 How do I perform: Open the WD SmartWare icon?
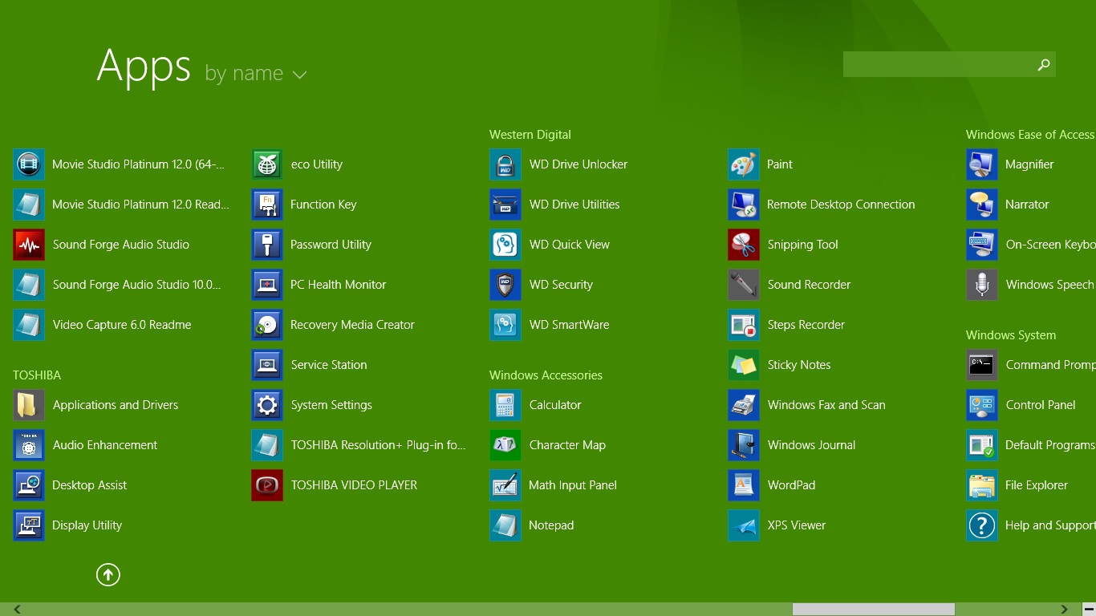505,325
